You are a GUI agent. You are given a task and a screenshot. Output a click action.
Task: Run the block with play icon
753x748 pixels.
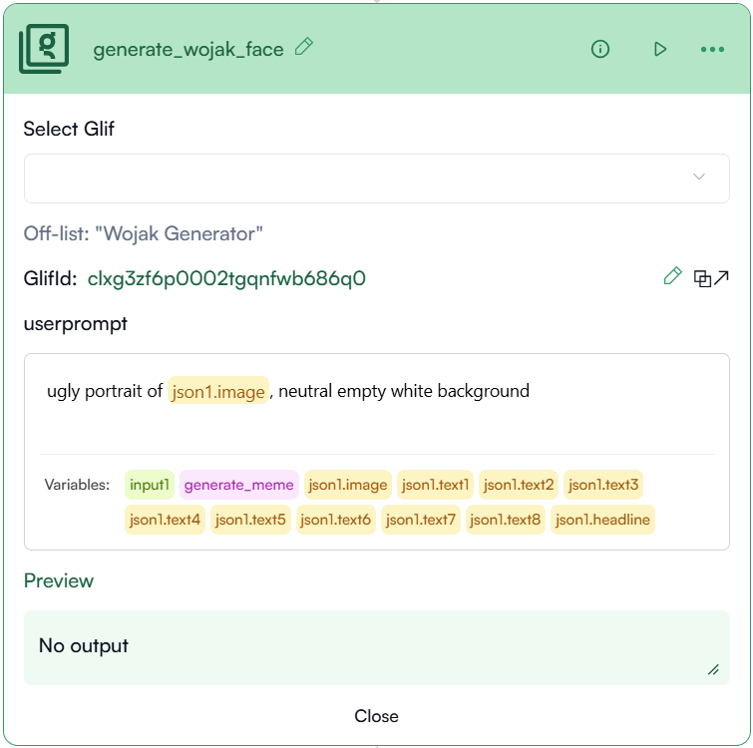point(659,49)
